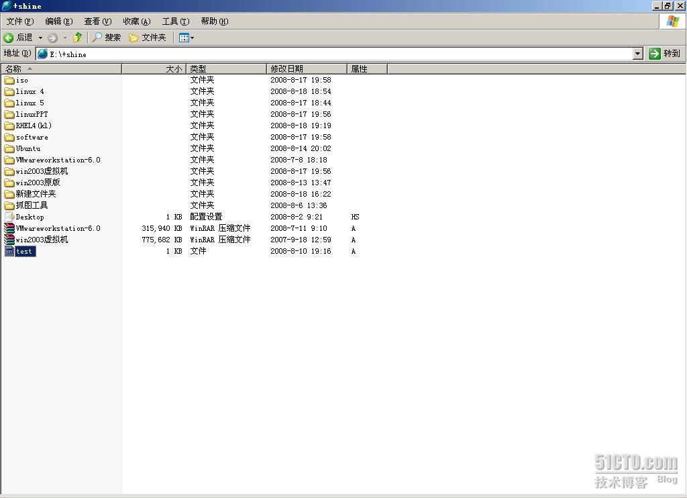Click the window title bar icon

tap(6, 5)
